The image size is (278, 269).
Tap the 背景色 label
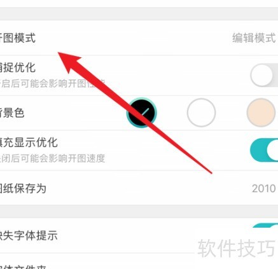point(12,113)
